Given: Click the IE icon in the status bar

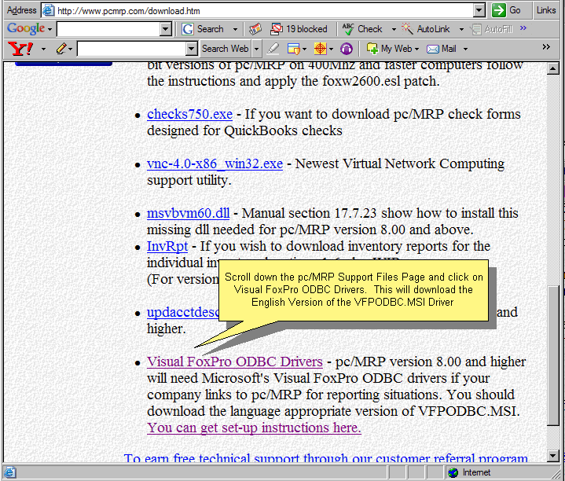Looking at the screenshot, I should click(9, 472).
